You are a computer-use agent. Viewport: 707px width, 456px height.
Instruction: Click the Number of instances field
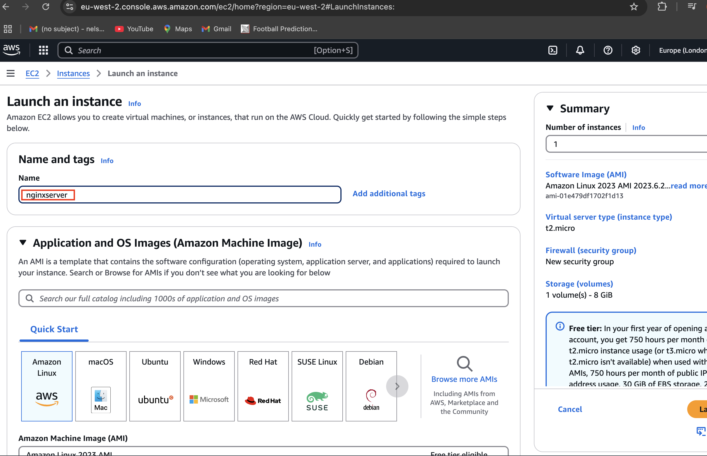[626, 144]
